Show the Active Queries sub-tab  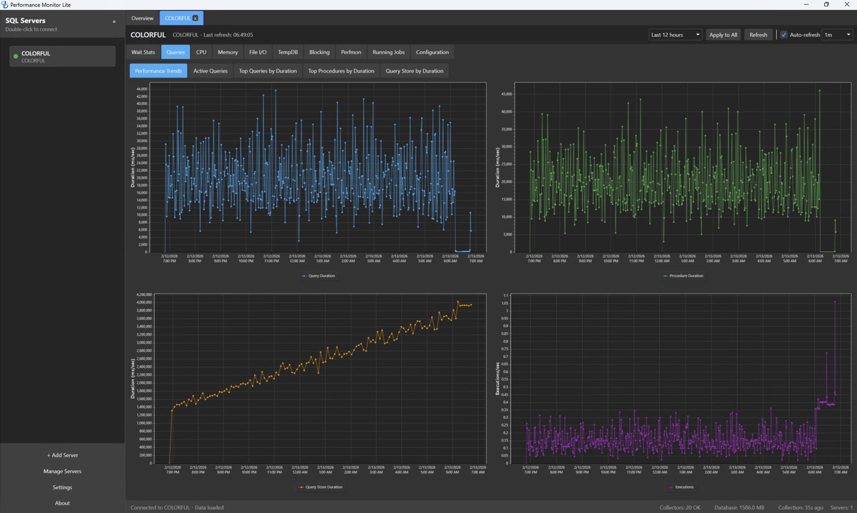210,71
